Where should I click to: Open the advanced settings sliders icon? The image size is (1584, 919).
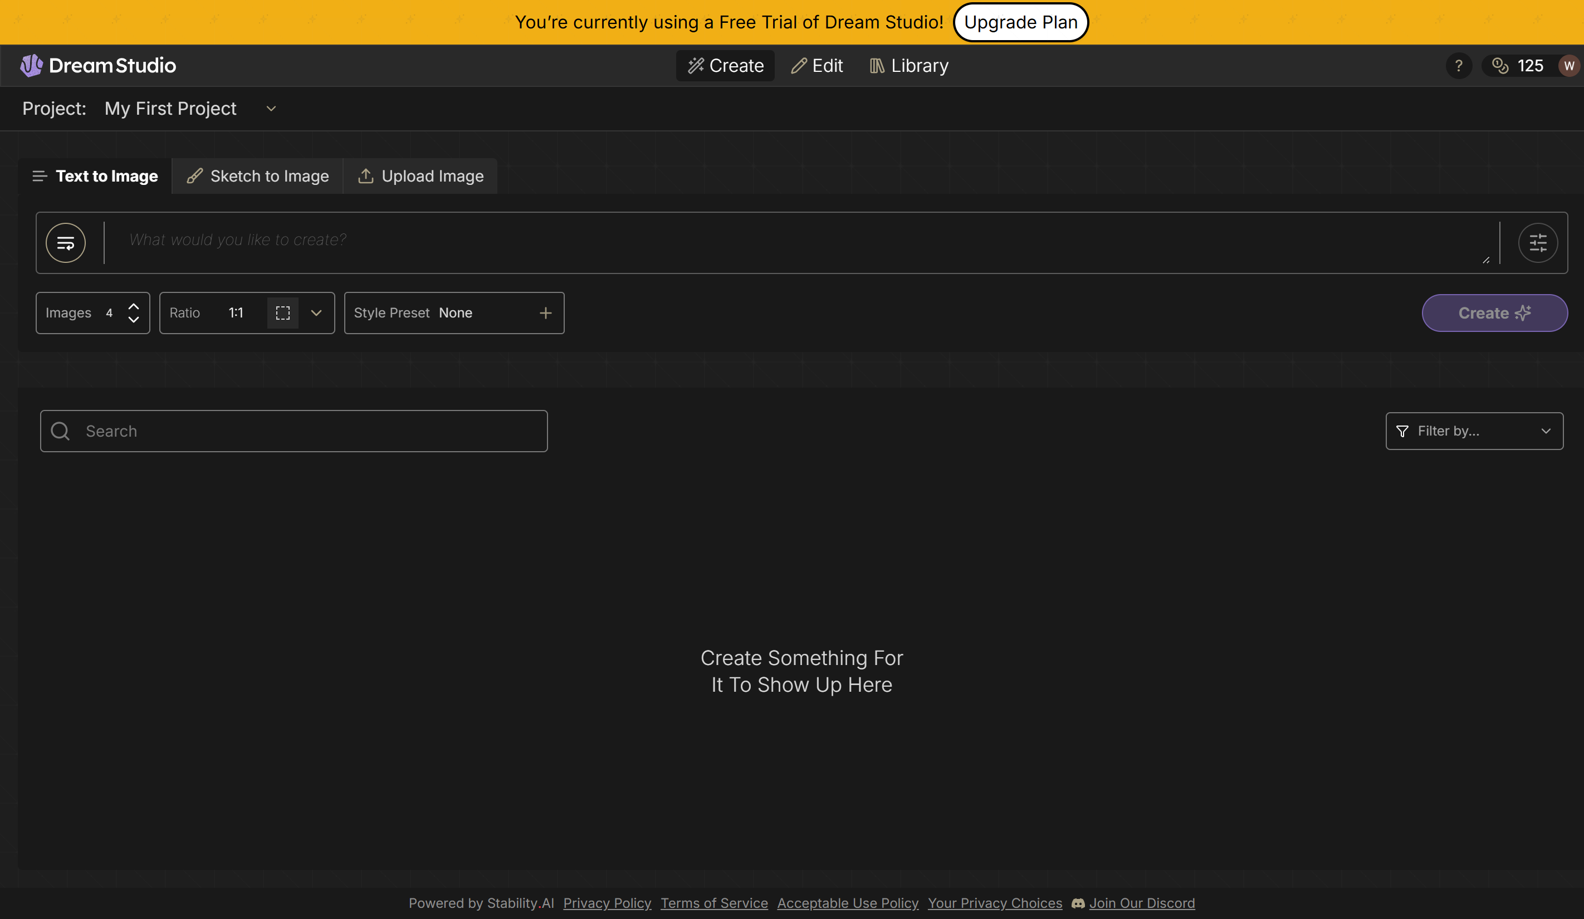pos(1538,243)
